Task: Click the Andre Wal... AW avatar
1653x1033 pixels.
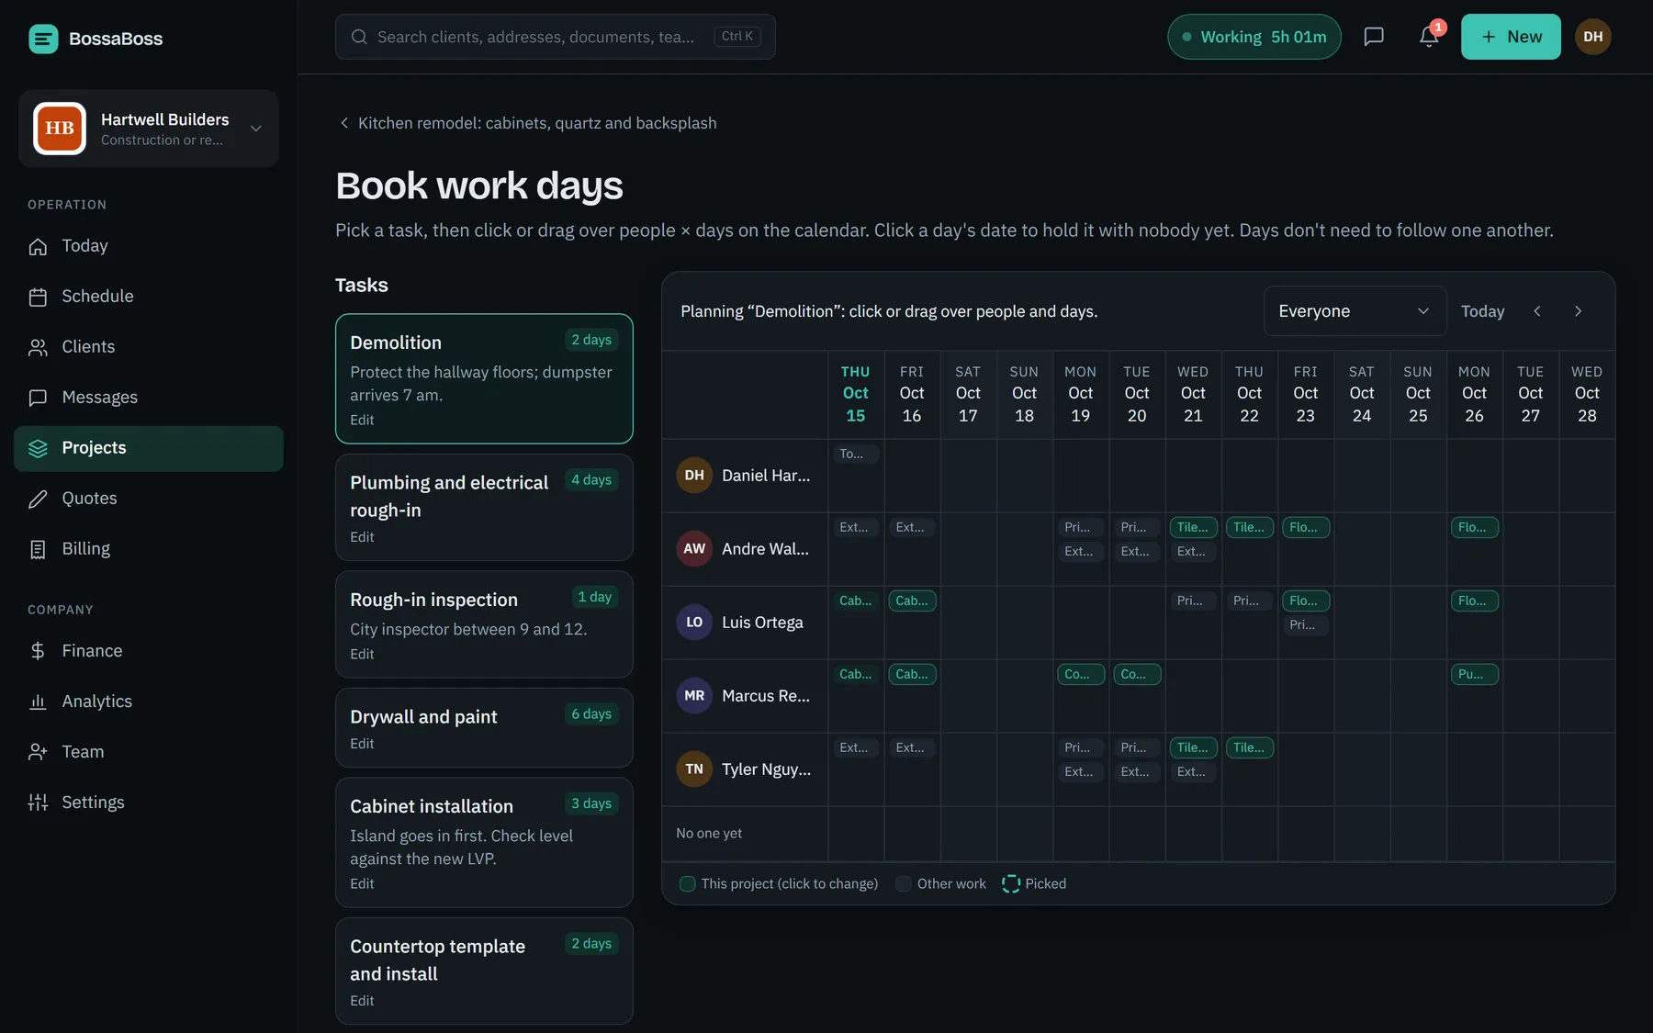Action: 694,549
